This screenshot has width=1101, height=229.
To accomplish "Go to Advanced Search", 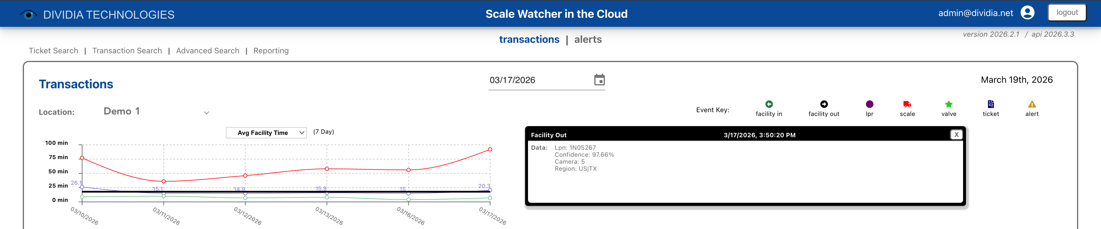I will [207, 51].
